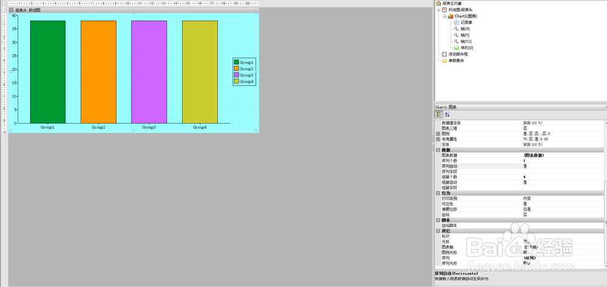This screenshot has width=607, height=287.
Task: Click the Group1 green legend swatch
Action: click(236, 62)
